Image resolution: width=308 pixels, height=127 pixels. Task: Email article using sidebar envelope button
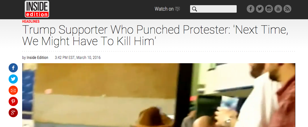tap(13, 90)
